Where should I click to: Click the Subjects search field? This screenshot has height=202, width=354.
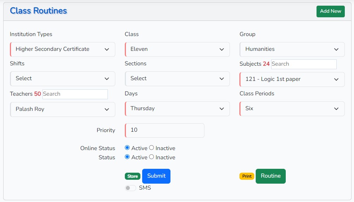(303, 64)
